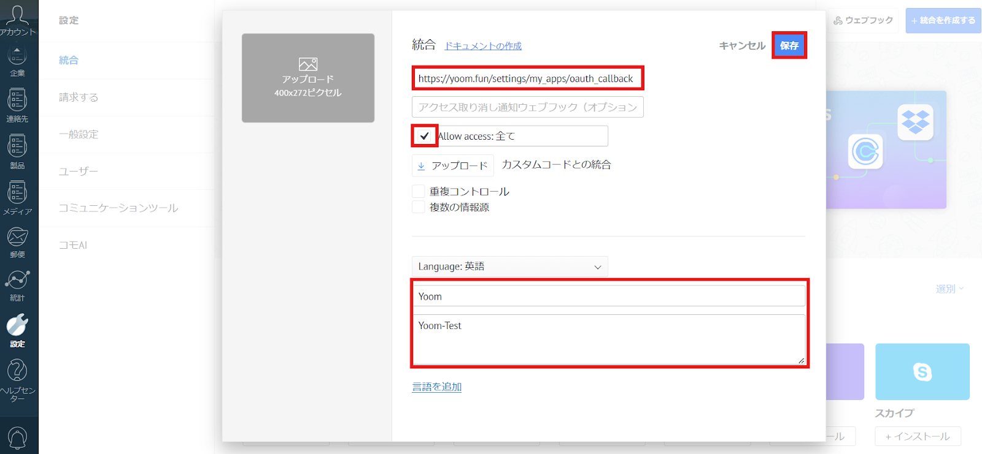Screen dimensions: 982x454
Task: Click the Skype integration tile
Action: (x=922, y=372)
